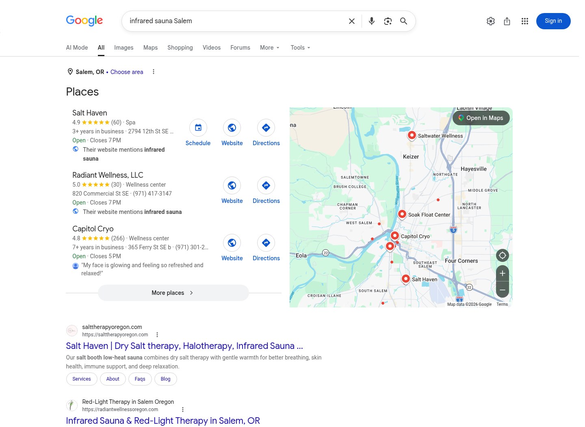Viewport: 585px width, 427px height.
Task: Click the Blog sitelink chip
Action: click(x=166, y=379)
